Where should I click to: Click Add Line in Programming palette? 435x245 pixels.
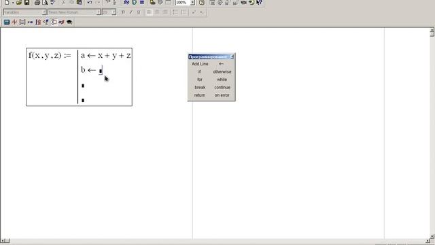coord(200,64)
